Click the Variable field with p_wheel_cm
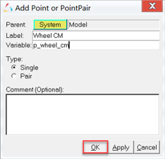This screenshot has width=165, height=159. (x=96, y=45)
